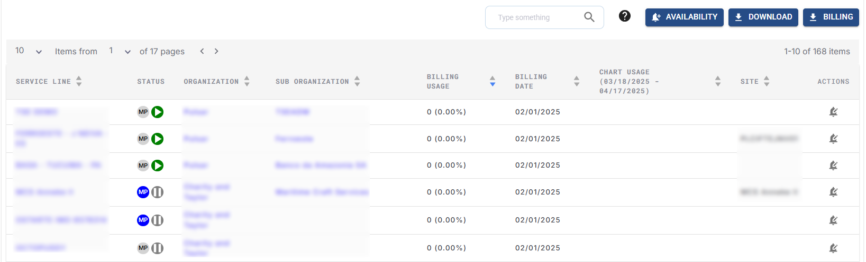Click the green play status icon in first row
This screenshot has height=262, width=866.
click(x=157, y=112)
